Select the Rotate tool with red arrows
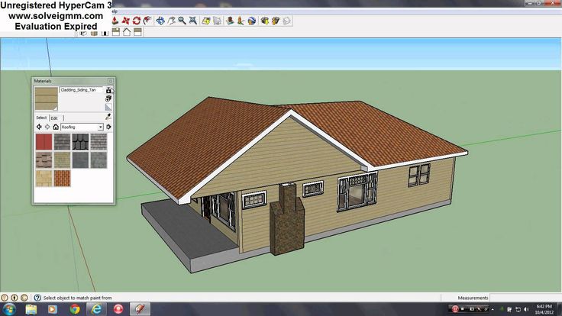 click(137, 21)
